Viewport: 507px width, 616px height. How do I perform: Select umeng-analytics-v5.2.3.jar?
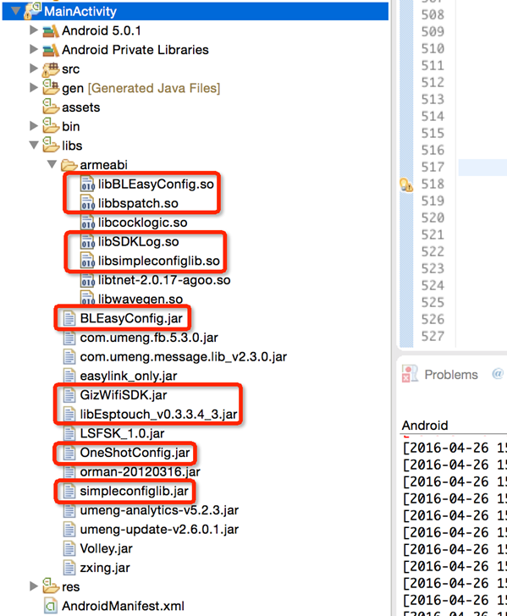[x=159, y=510]
